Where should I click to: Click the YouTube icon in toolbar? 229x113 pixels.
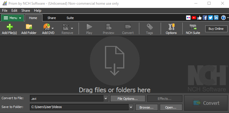click(194, 18)
